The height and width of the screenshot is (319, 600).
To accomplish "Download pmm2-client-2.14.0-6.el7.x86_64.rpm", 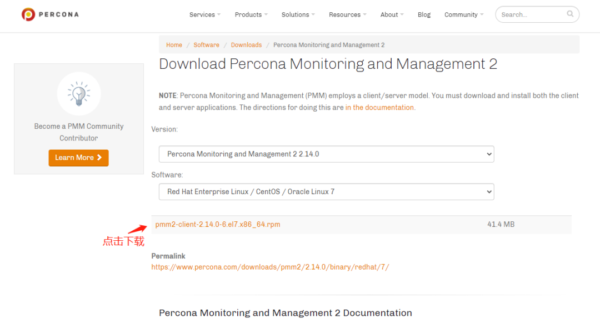I will (x=217, y=225).
